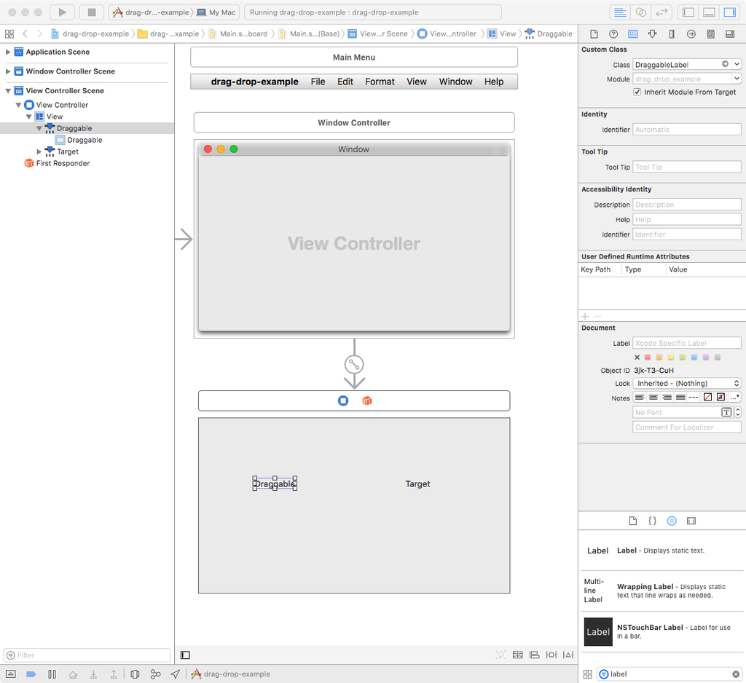Open the Attributes inspector
This screenshot has width=746, height=683.
652,33
